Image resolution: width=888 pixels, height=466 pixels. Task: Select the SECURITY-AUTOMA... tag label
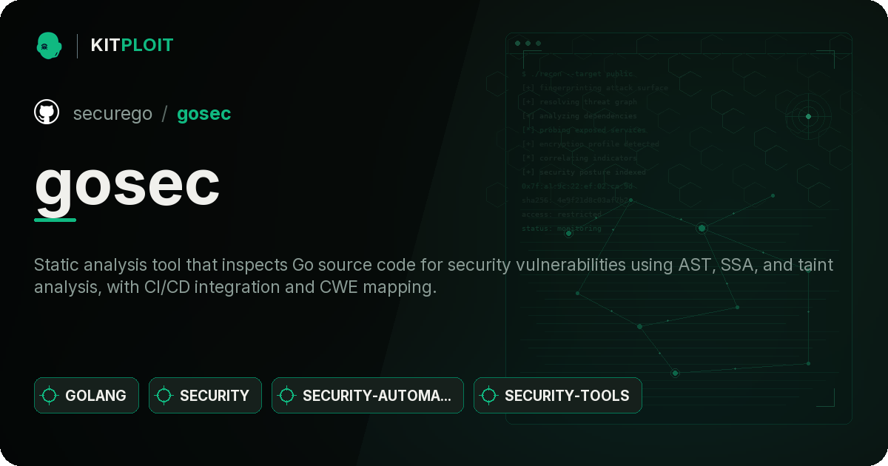click(x=377, y=396)
